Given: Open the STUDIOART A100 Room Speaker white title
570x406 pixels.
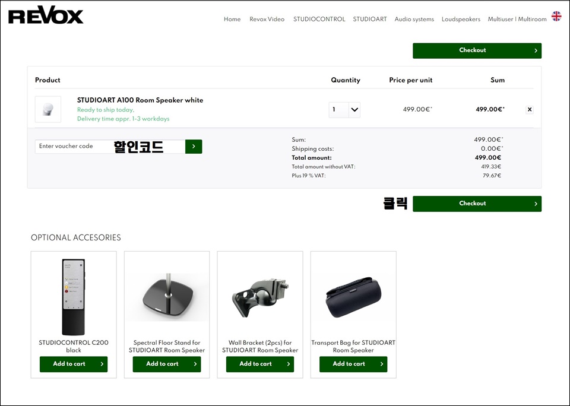Looking at the screenshot, I should point(140,100).
